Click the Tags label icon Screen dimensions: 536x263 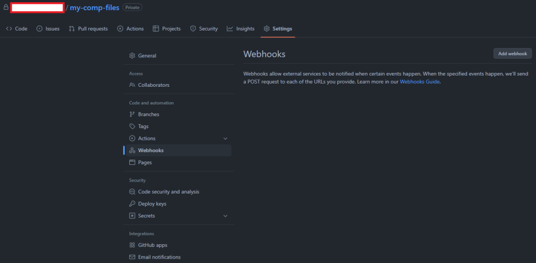[132, 126]
